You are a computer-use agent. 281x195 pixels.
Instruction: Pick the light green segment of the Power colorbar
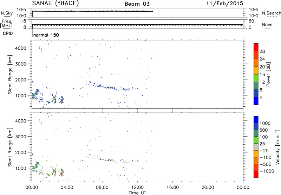tap(256, 78)
